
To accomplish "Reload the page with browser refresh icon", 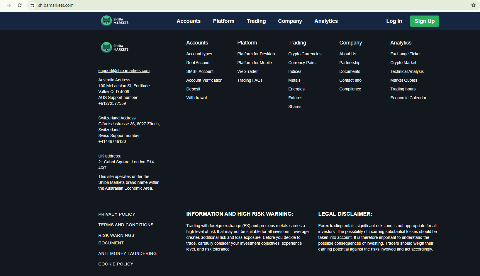I will (x=20, y=5).
